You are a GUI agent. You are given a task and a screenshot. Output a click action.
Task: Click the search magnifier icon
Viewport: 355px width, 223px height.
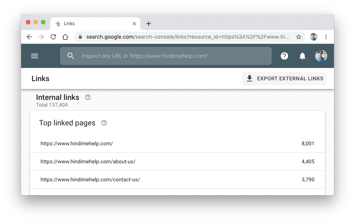click(x=71, y=56)
